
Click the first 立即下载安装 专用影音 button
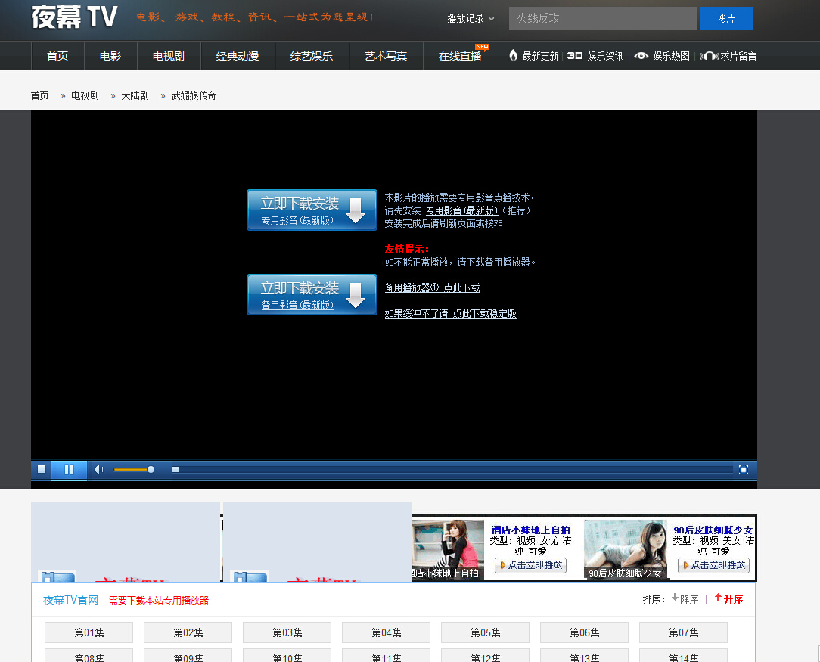(x=312, y=210)
